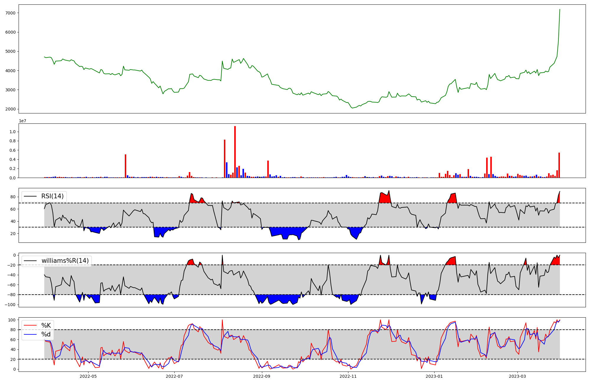
Task: Click the blue %d legend line swatch
Action: coord(30,334)
